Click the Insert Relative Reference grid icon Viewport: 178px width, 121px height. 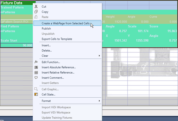pos(36,72)
